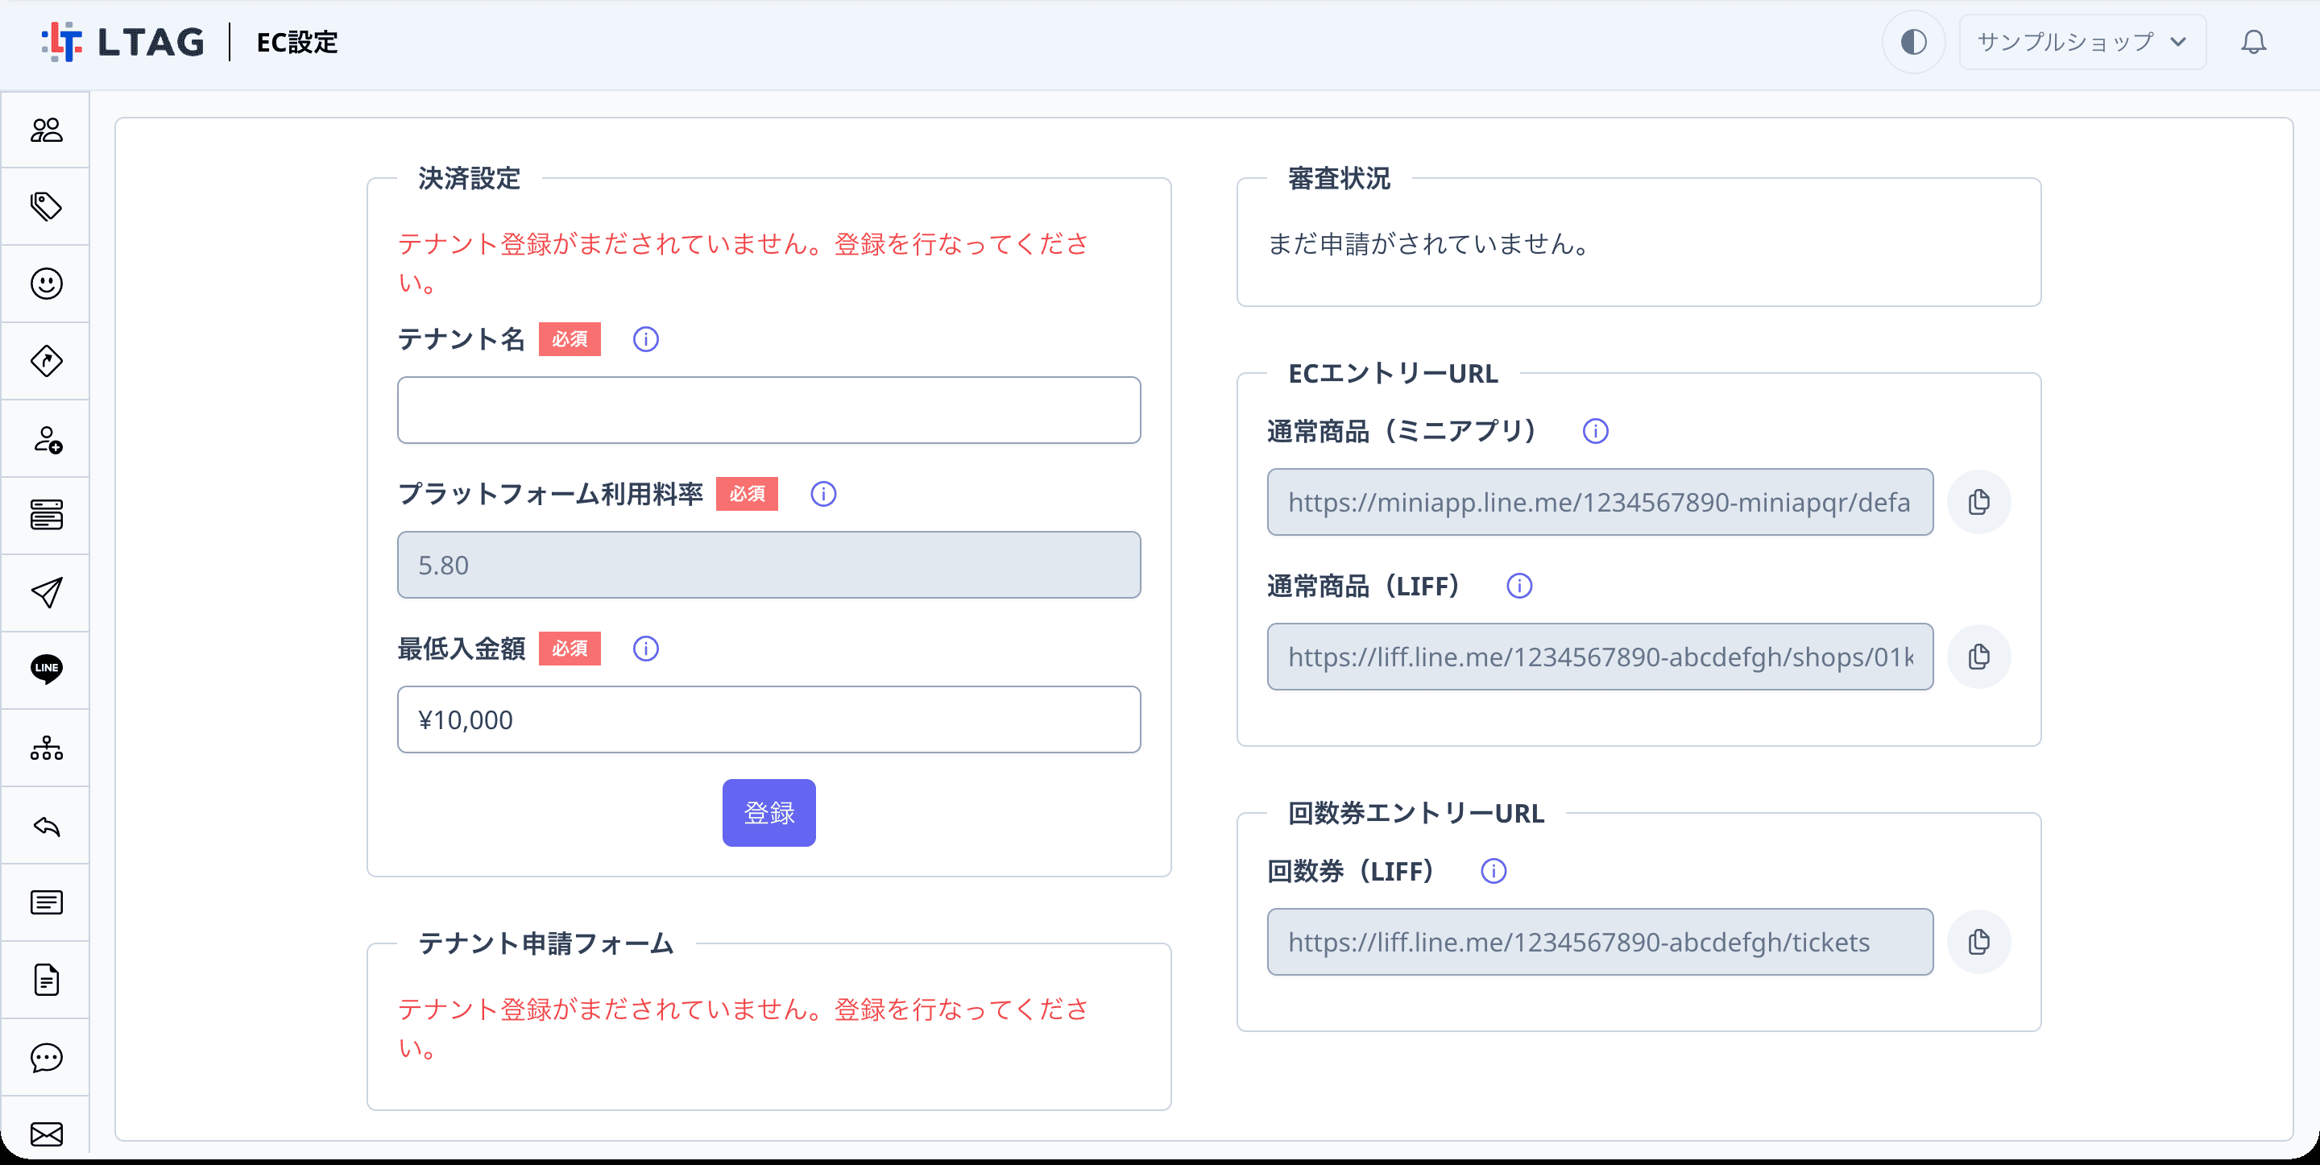Screen dimensions: 2320x1165
Task: Focus the テナント名 input field
Action: tap(768, 410)
